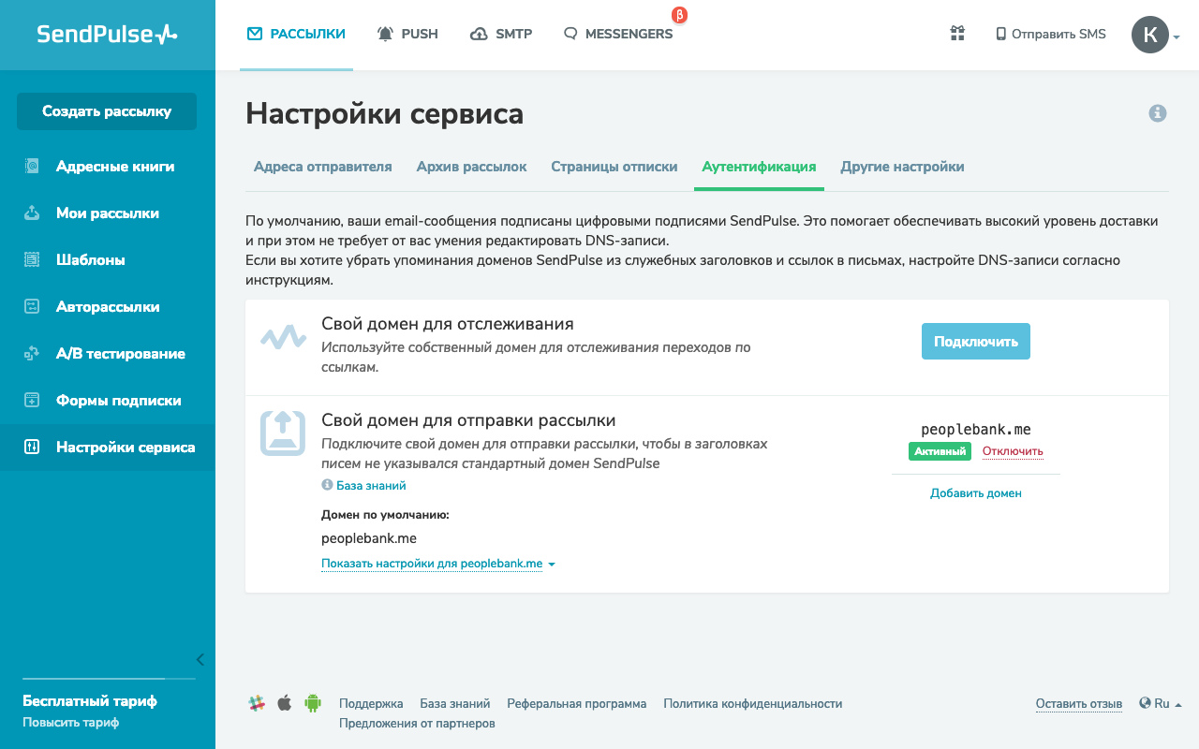This screenshot has width=1199, height=749.
Task: Open Адресные книги from sidebar
Action: (114, 167)
